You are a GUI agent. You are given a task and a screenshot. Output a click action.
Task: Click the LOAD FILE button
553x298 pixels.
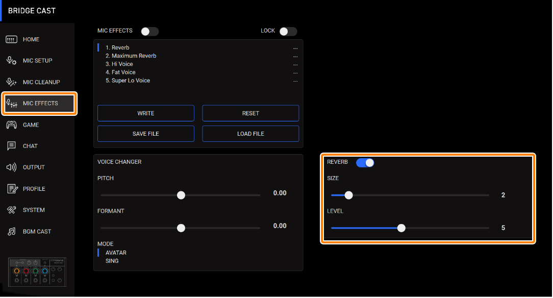tap(250, 134)
